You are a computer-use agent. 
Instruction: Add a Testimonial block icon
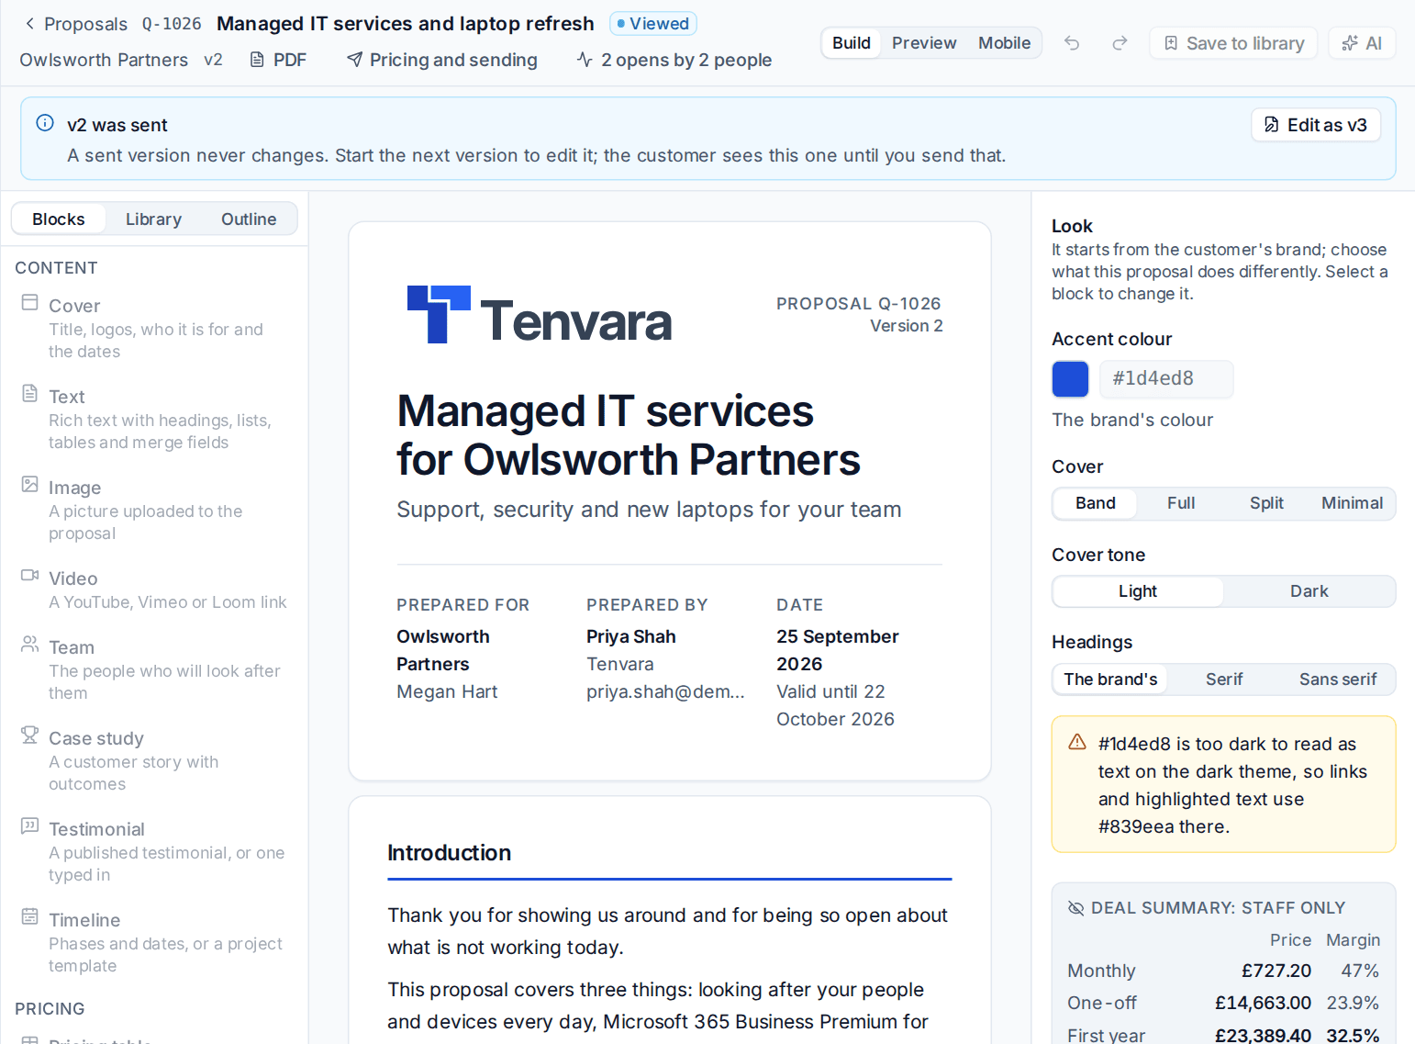point(30,826)
